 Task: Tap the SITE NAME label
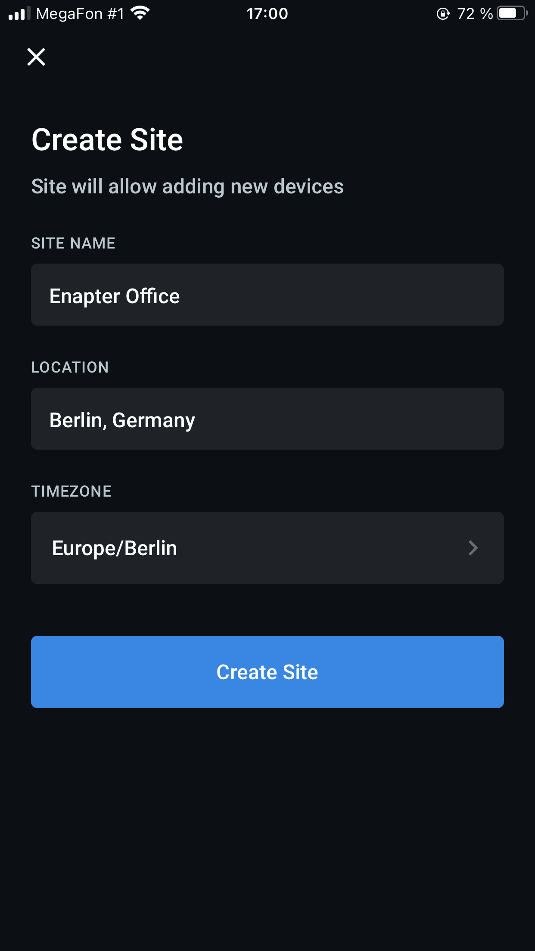(73, 243)
